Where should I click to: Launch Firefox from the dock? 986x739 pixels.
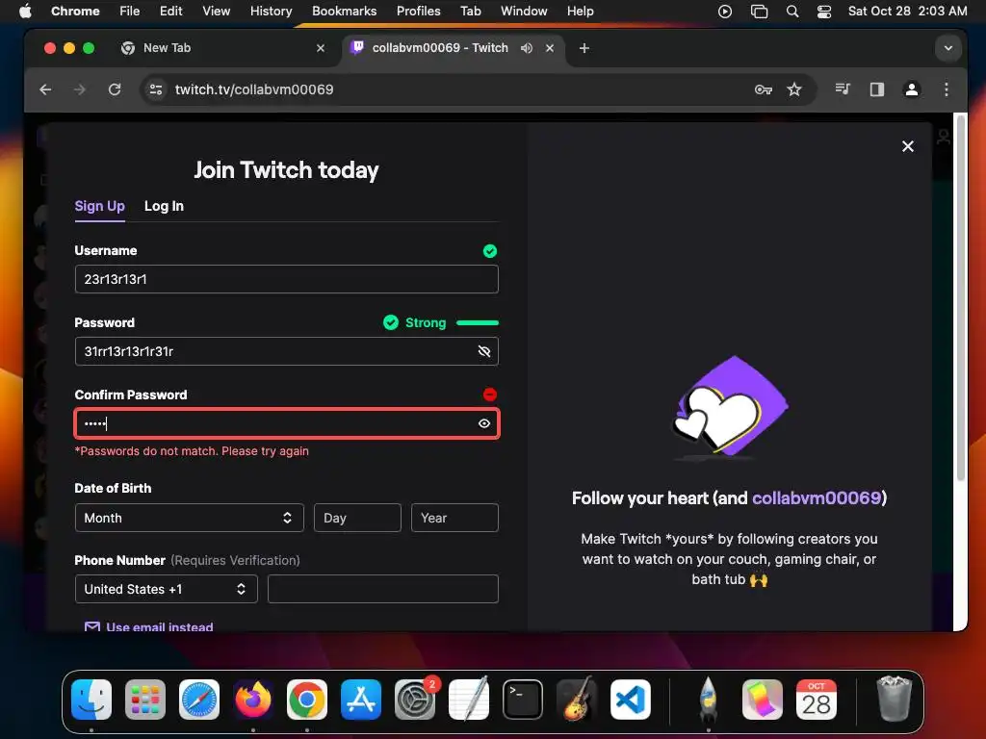253,700
